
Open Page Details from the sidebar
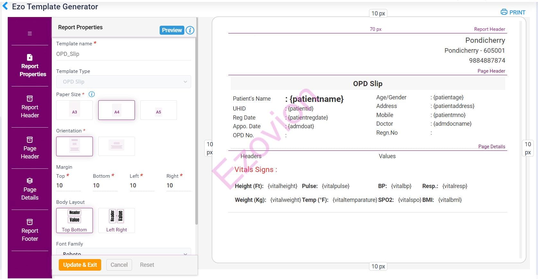[x=30, y=189]
